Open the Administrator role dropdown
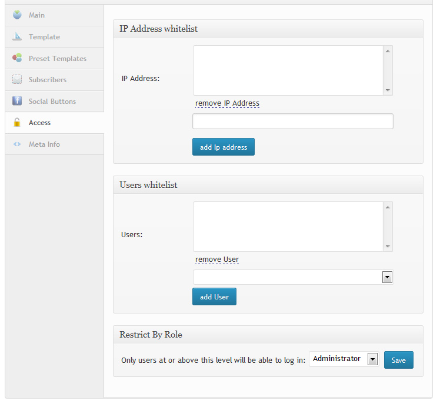 point(344,359)
